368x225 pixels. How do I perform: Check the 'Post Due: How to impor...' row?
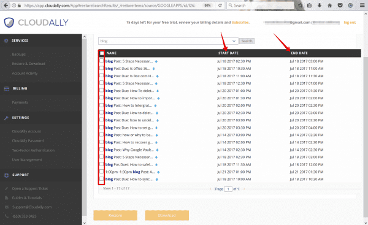101,97
